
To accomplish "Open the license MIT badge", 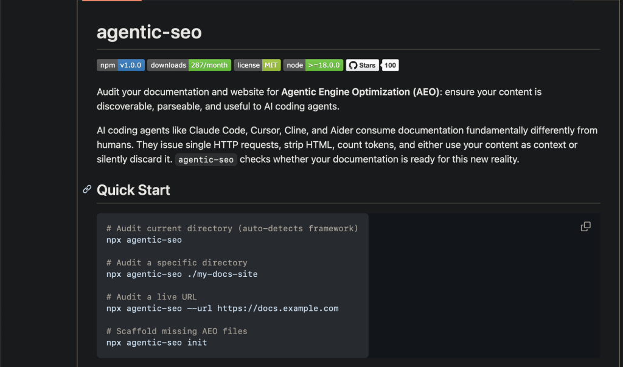I will click(x=257, y=65).
